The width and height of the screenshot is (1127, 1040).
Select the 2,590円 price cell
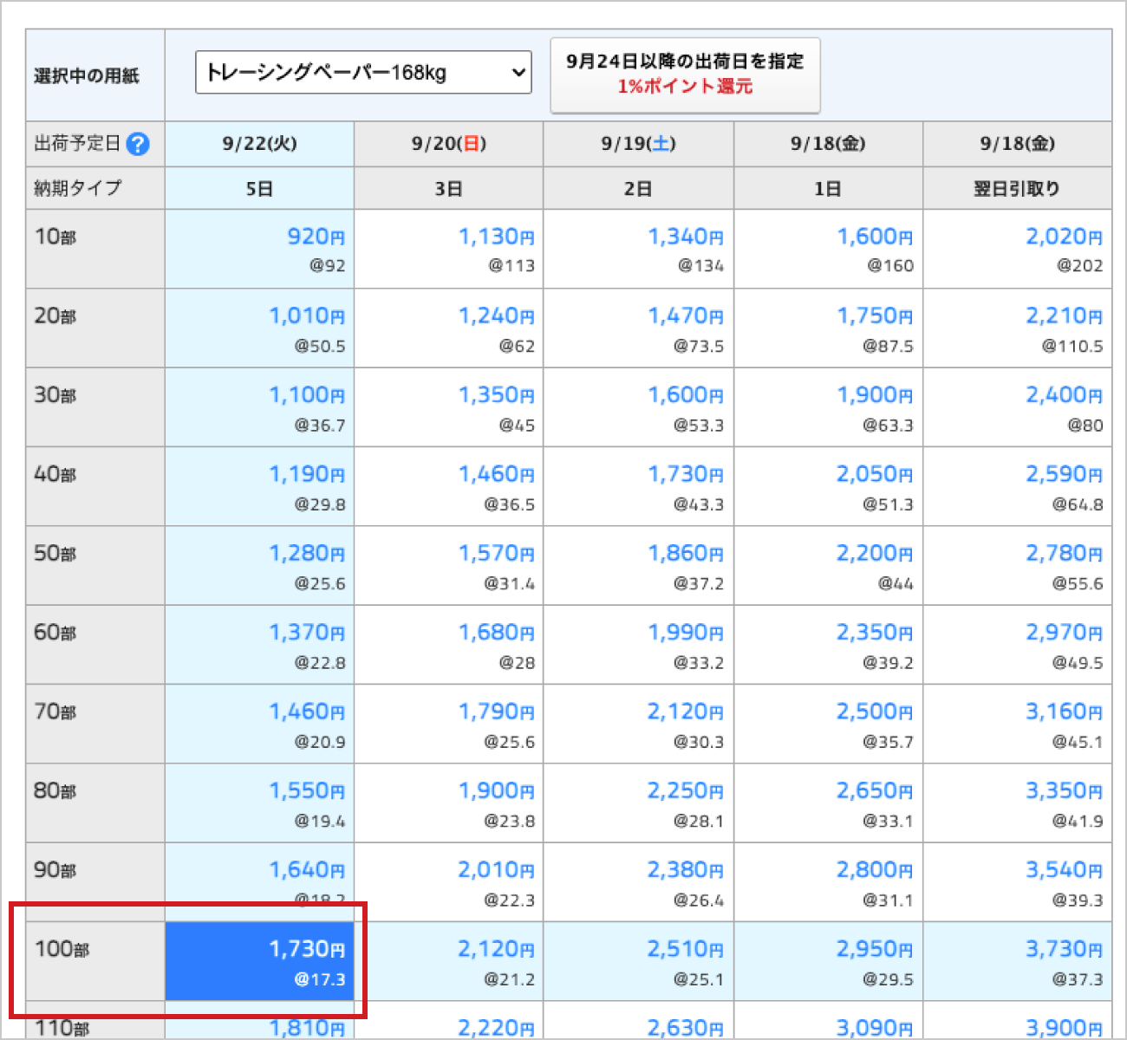tap(1018, 486)
